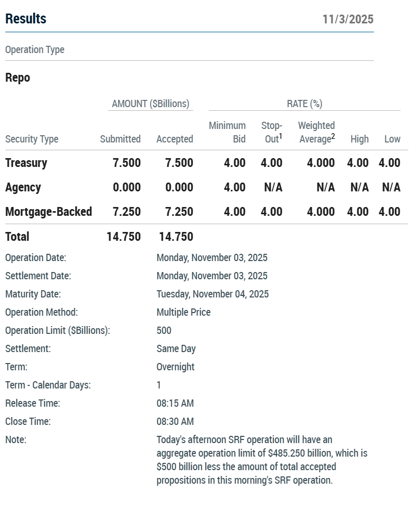This screenshot has width=414, height=505.
Task: Click the Accepted column header
Action: (x=175, y=139)
